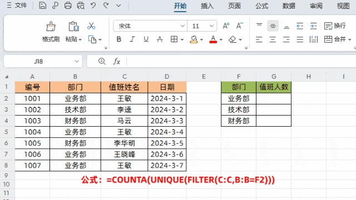Open the borders dropdown arrow
This screenshot has height=200, width=356.
[182, 39]
